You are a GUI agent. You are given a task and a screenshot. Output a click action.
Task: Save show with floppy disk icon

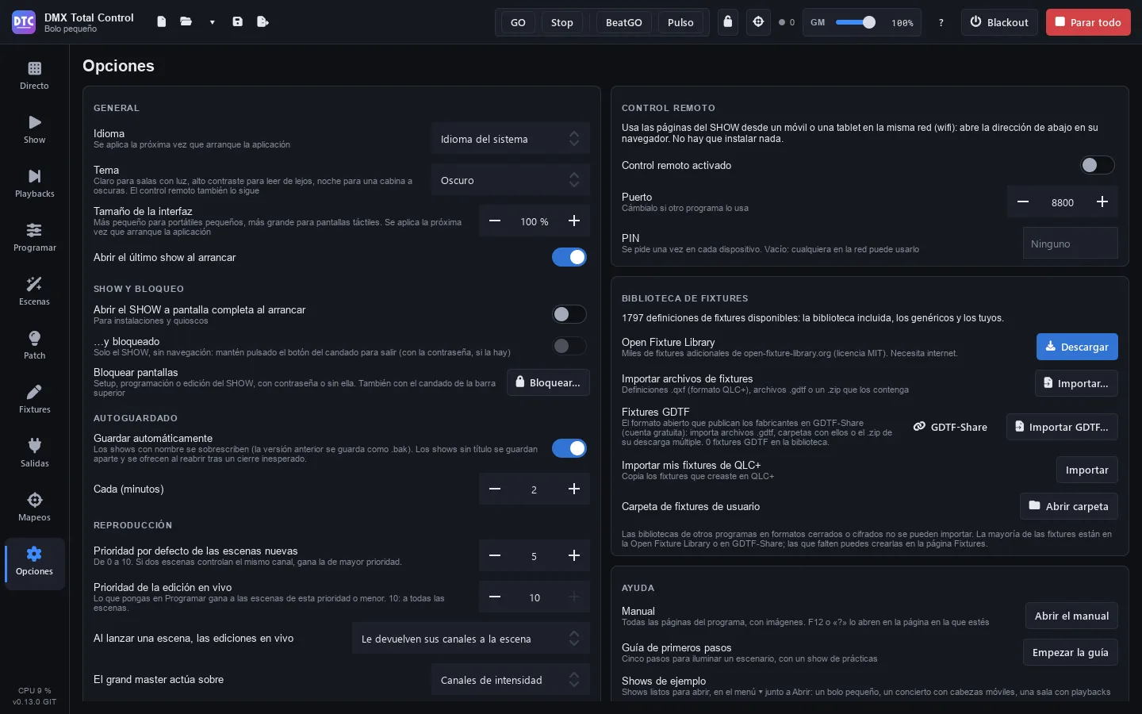click(237, 22)
